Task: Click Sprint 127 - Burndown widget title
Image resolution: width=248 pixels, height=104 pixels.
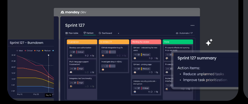Action: [x=26, y=43]
